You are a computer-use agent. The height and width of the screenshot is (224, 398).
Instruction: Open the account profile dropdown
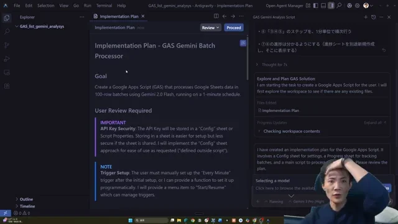(x=368, y=6)
